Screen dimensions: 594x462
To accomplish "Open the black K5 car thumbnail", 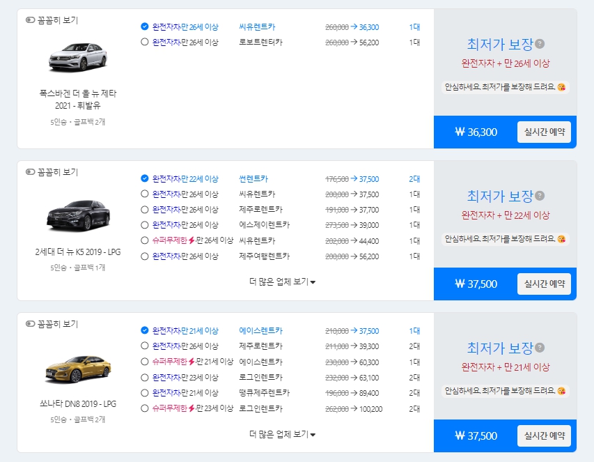I will click(78, 215).
